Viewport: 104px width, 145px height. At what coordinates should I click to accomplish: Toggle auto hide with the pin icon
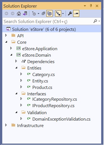(x=91, y=6)
